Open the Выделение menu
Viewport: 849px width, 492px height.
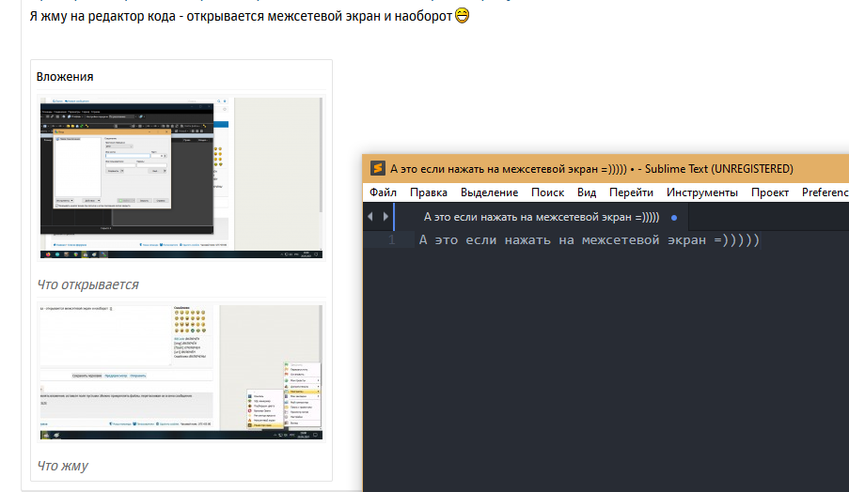[x=489, y=192]
